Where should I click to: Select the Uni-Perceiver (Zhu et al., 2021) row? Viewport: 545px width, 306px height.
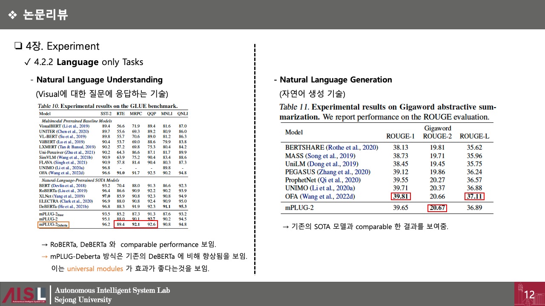click(x=113, y=152)
